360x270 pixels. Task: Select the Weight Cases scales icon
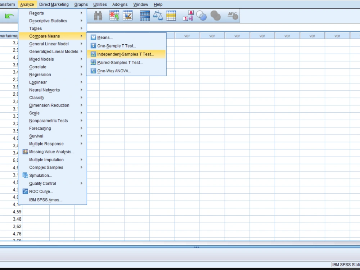click(158, 15)
